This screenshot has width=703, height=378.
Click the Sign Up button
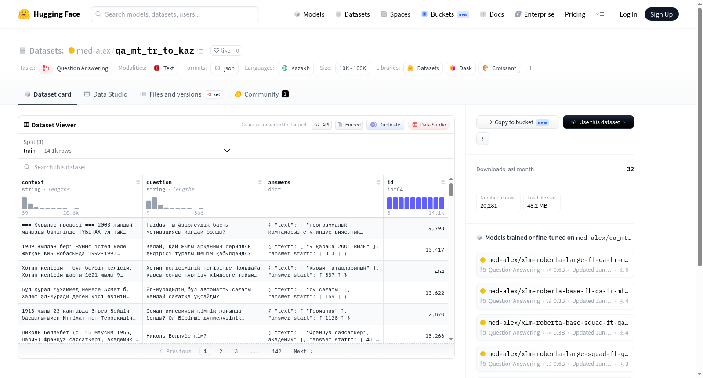[661, 14]
